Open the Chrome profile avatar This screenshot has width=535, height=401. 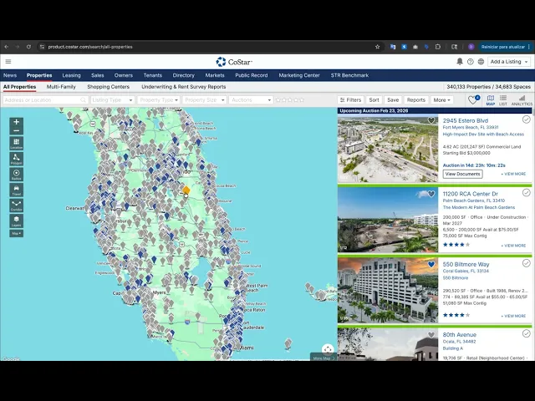coord(471,47)
